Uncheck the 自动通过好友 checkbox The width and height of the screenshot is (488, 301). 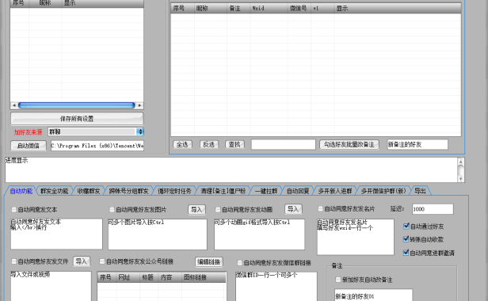click(x=406, y=226)
